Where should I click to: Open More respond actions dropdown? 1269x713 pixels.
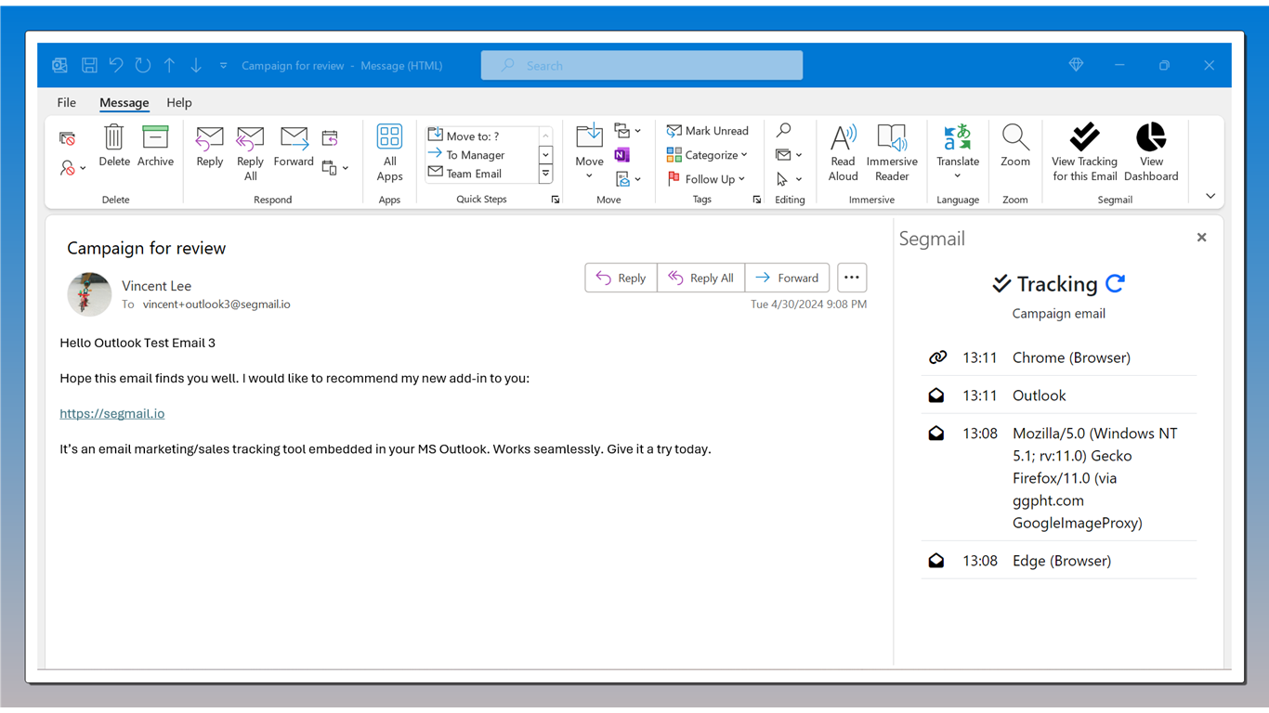[335, 168]
